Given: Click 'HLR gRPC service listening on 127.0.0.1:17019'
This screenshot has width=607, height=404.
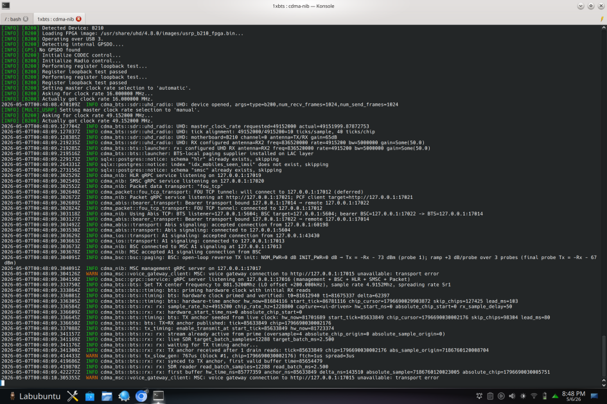Looking at the screenshot, I should (x=131, y=175).
